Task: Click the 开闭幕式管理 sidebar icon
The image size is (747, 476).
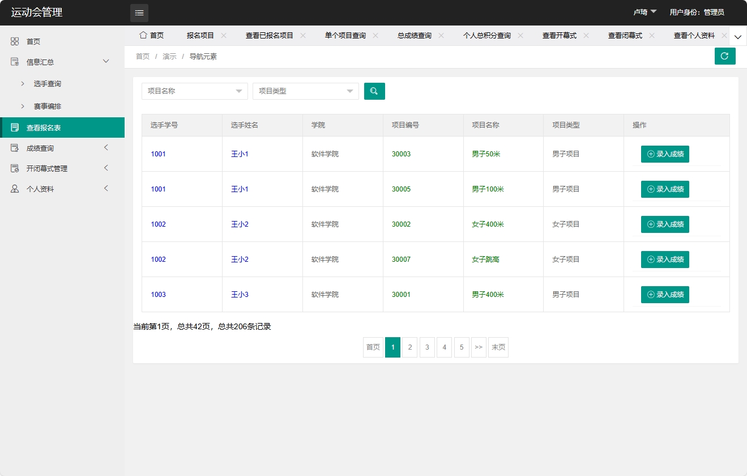Action: (14, 168)
